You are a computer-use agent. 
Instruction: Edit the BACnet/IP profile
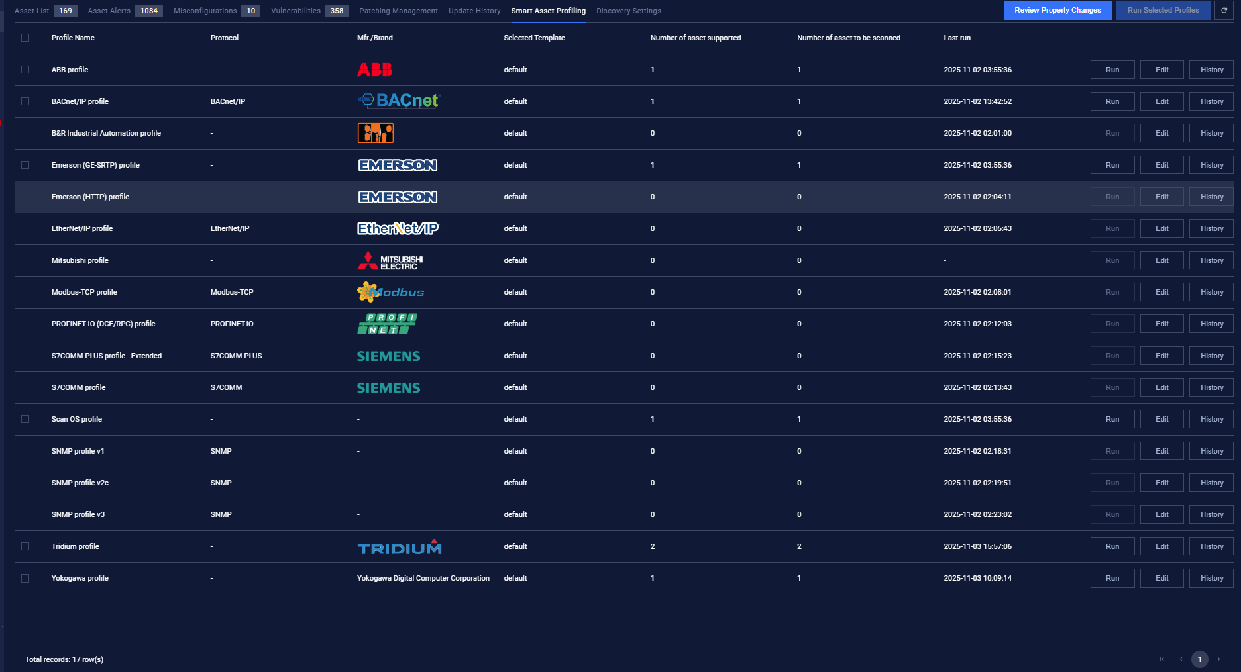tap(1162, 101)
